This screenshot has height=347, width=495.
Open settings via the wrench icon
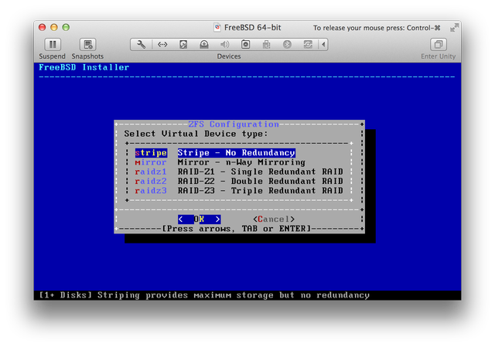pos(141,45)
